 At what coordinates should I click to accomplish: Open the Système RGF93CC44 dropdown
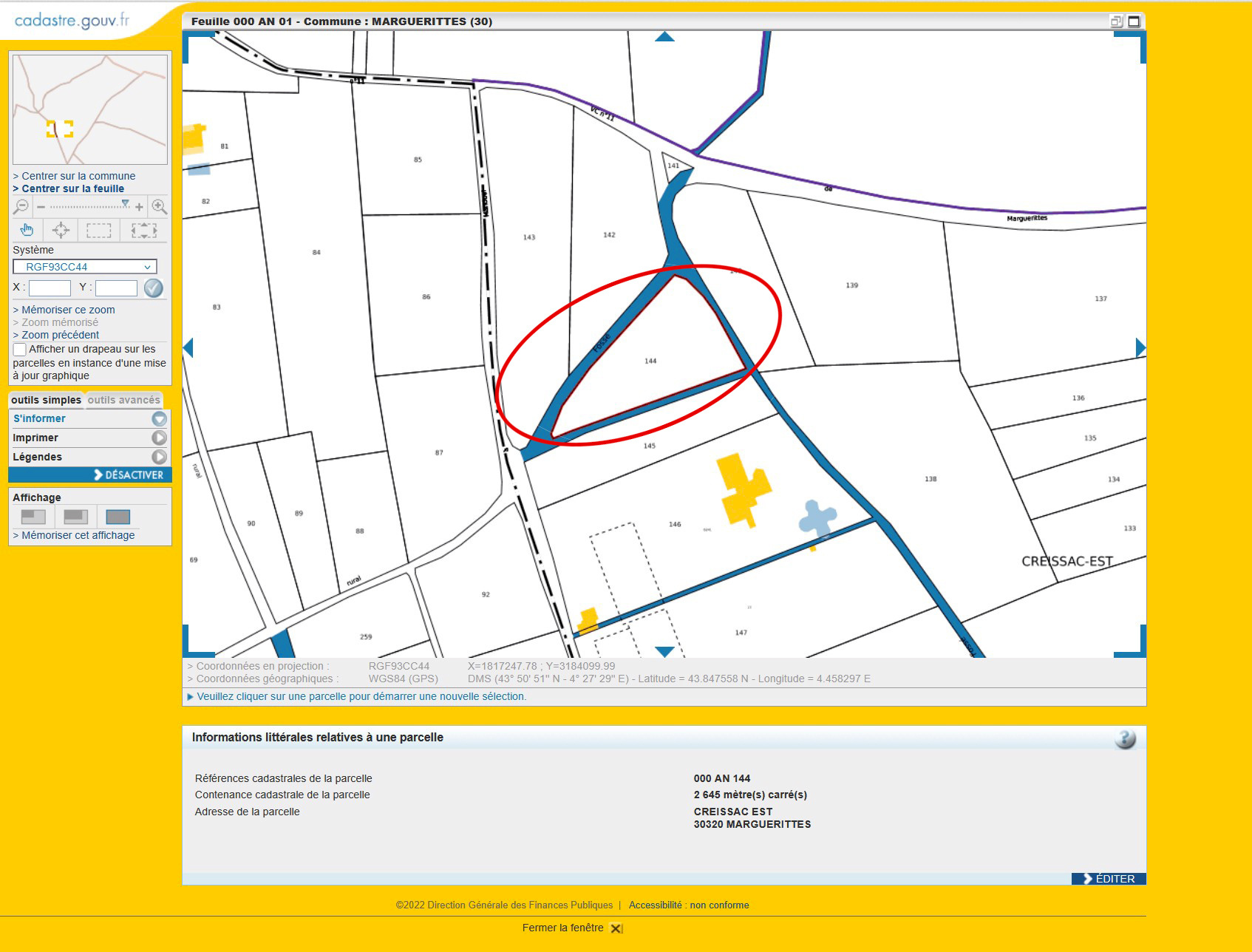coord(85,267)
